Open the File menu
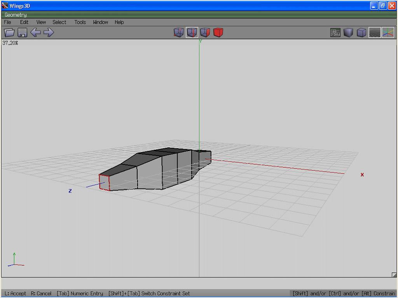The height and width of the screenshot is (298, 398). (7, 22)
